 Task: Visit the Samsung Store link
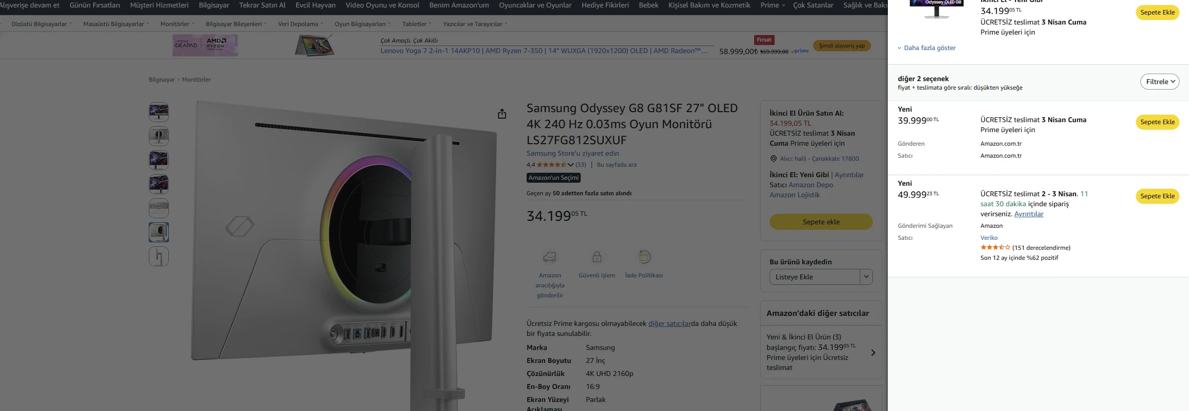[573, 154]
